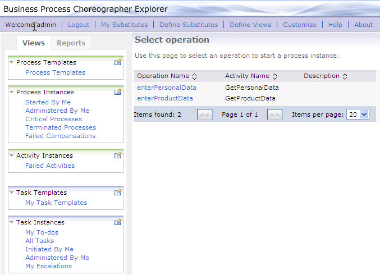Collapse the Task Instances section triangle
Viewport: 380px width, 275px height.
[11, 222]
